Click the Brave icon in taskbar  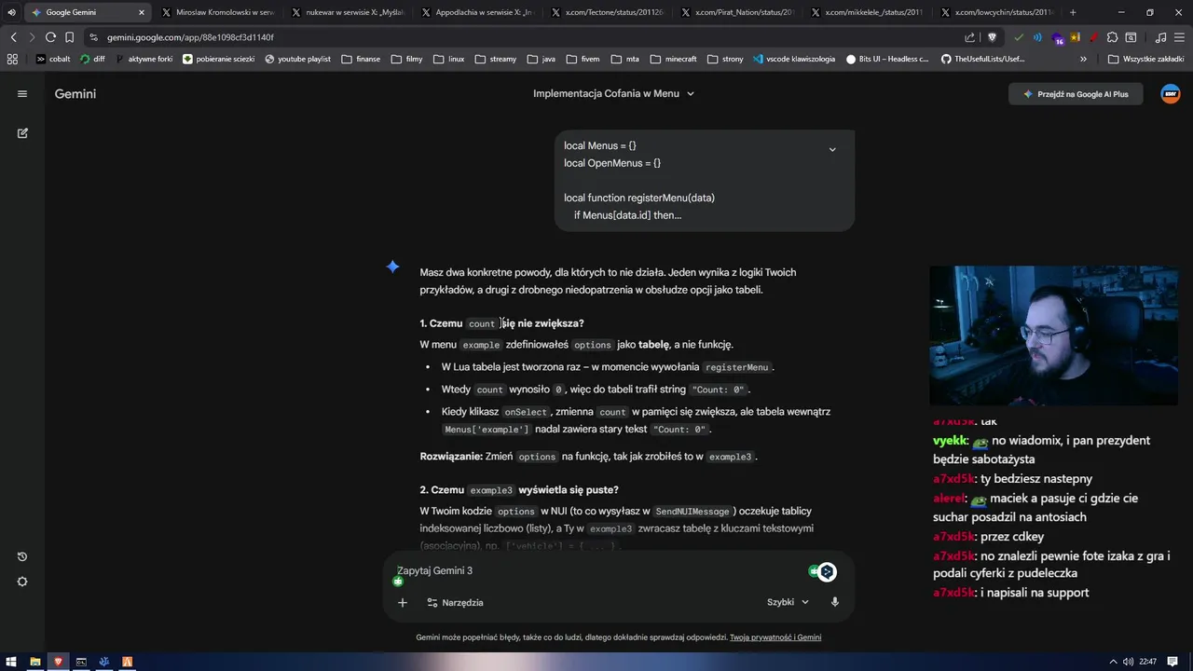(58, 662)
